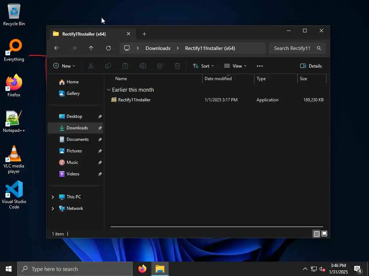369x276 pixels.
Task: Click the Share icon in toolbar
Action: tap(160, 66)
